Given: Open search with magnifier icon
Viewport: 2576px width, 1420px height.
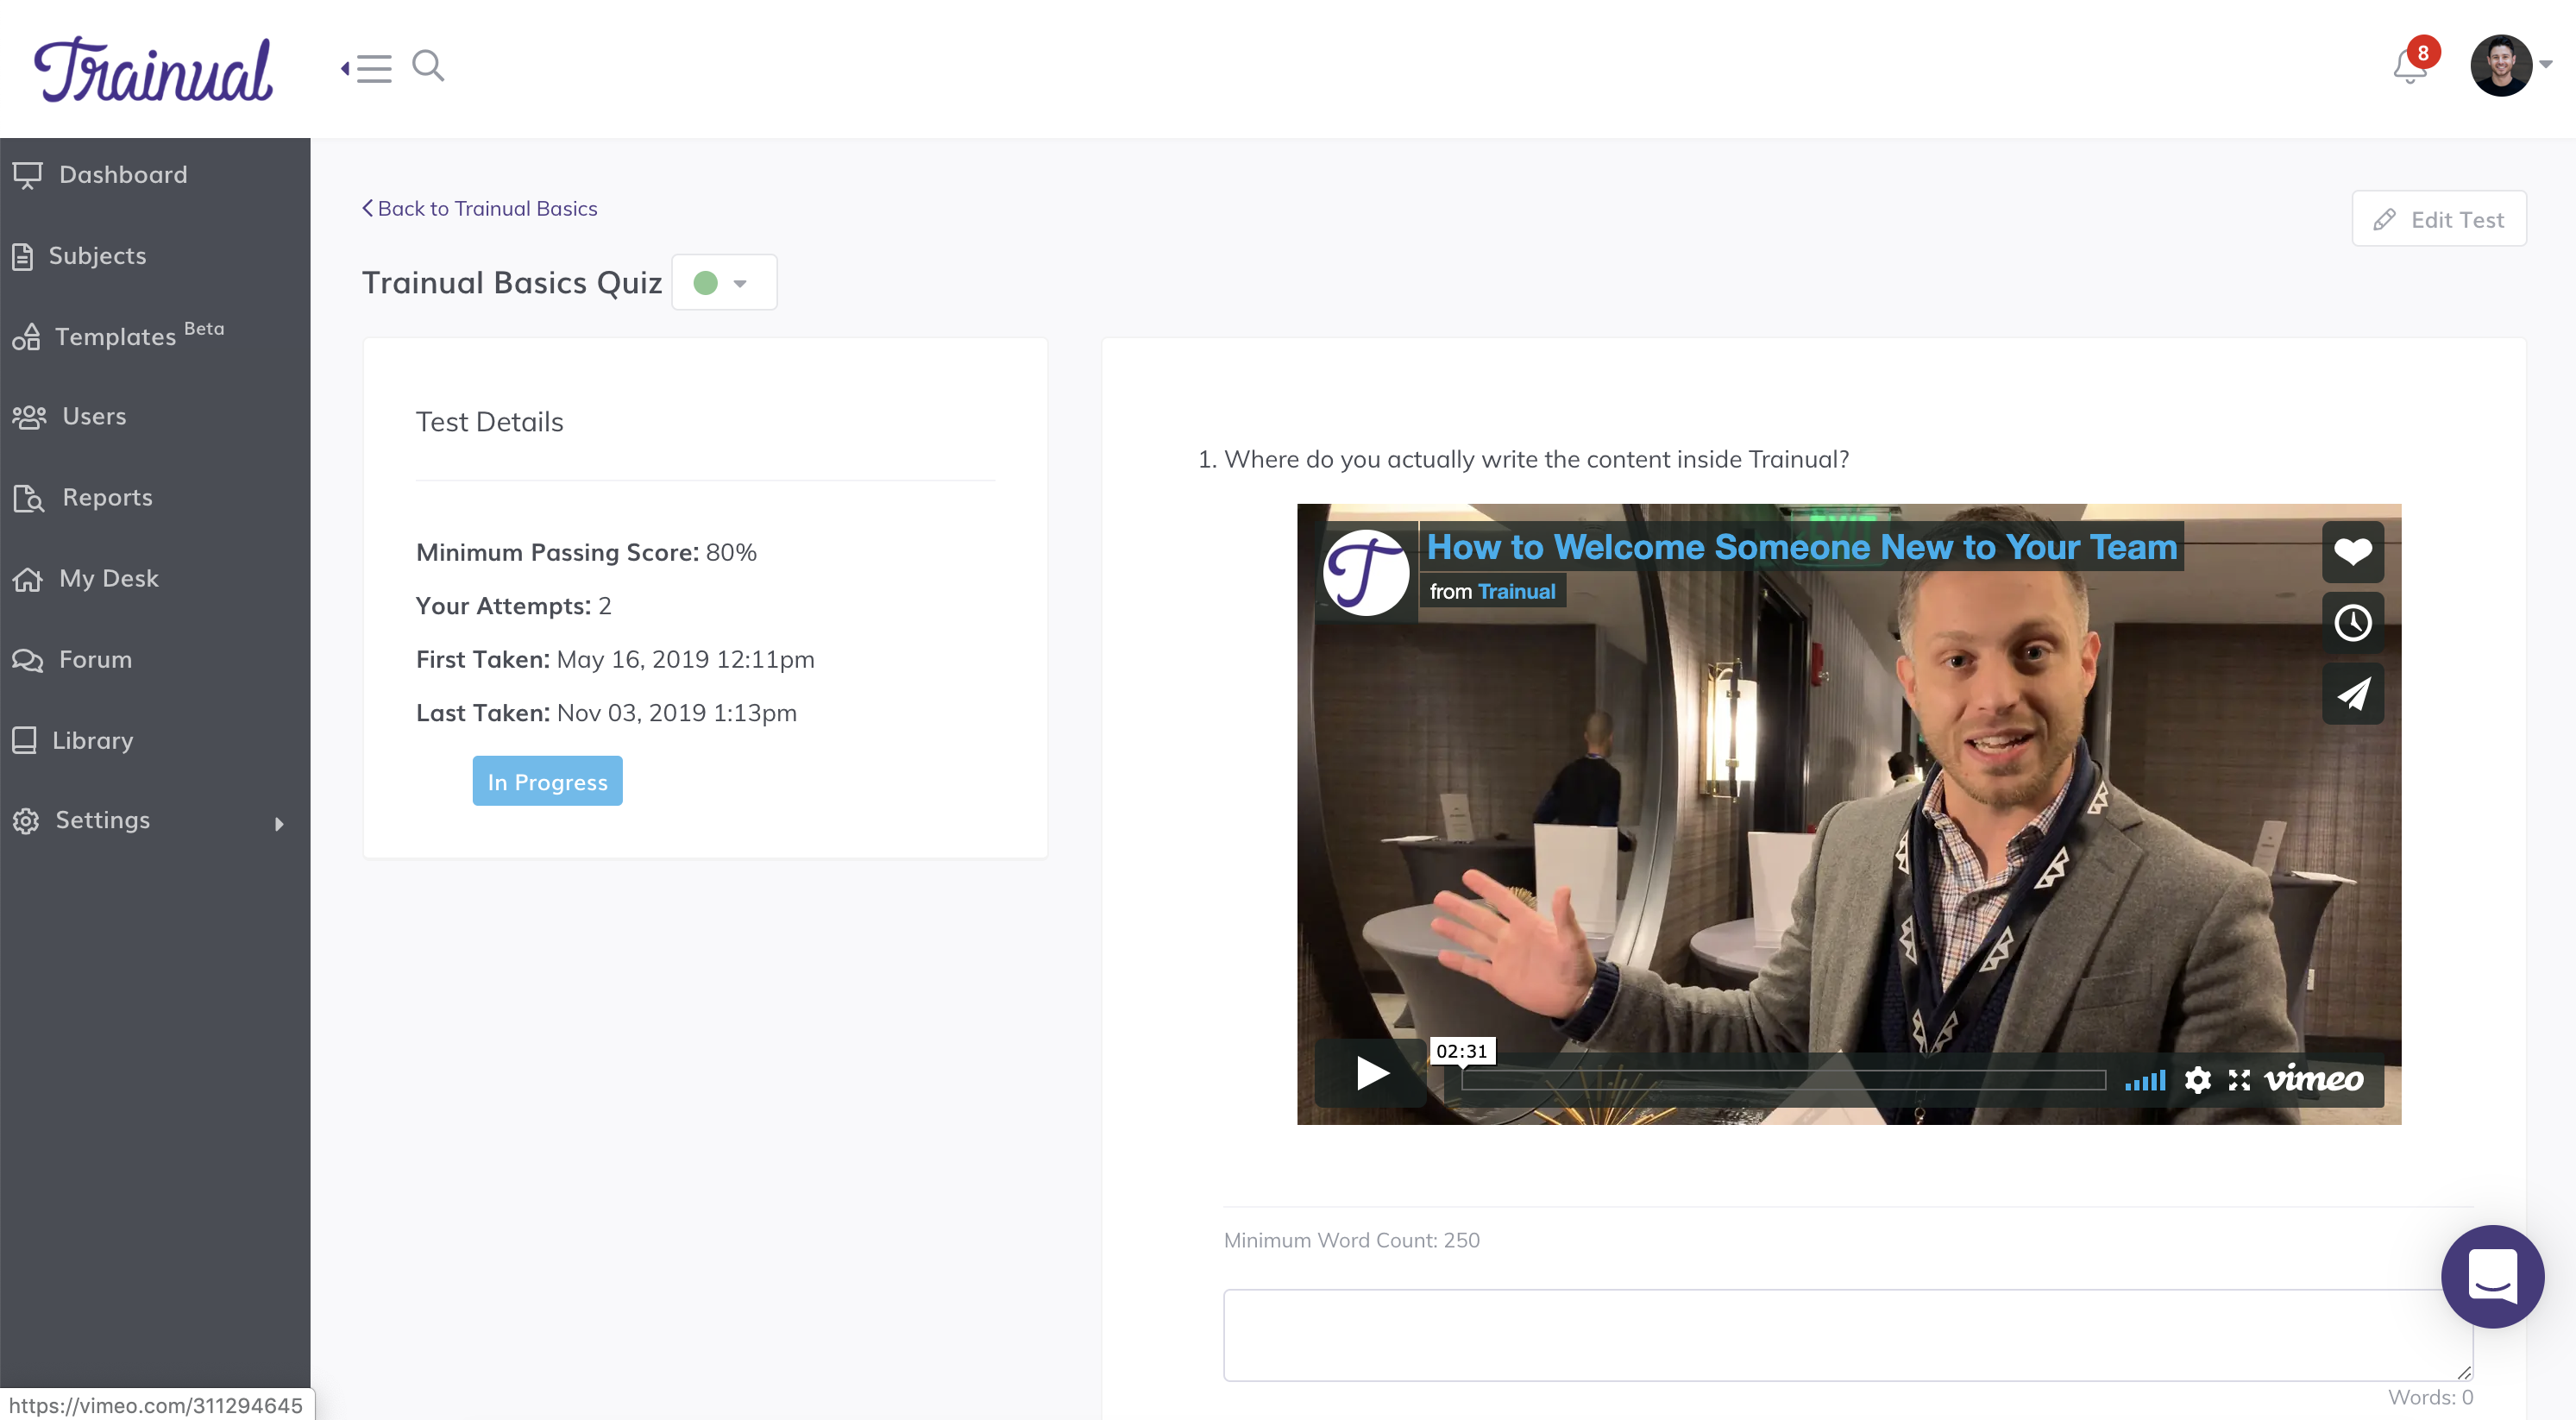Looking at the screenshot, I should point(428,66).
